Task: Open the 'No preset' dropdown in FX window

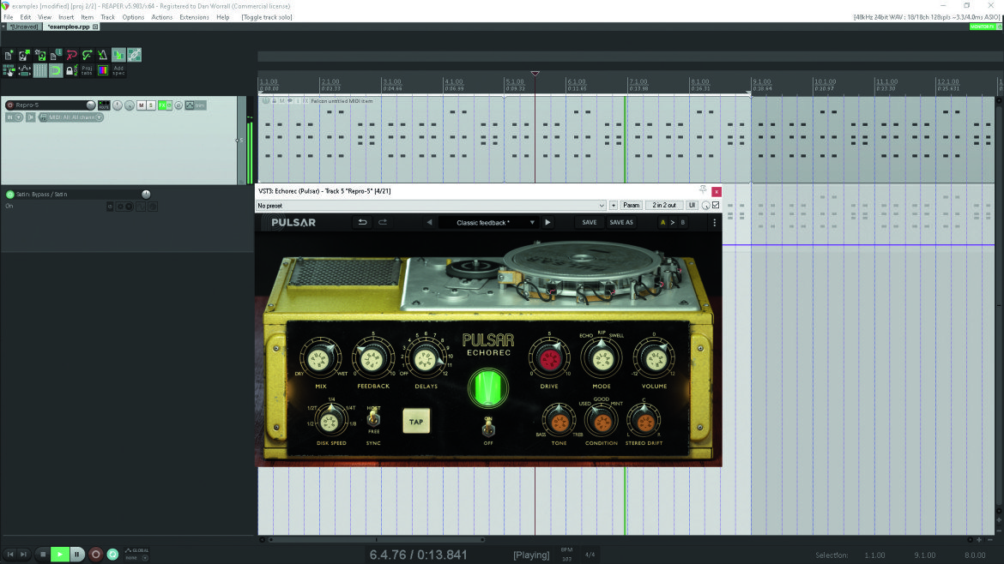Action: click(x=431, y=205)
